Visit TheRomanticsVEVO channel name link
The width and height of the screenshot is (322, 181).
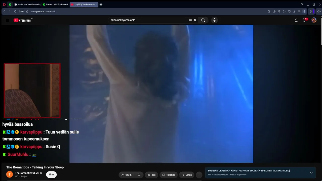tap(27, 173)
